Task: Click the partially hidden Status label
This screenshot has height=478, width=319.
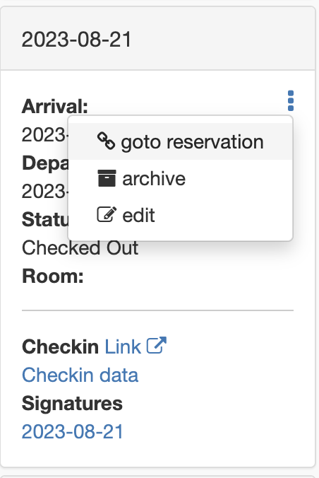Action: [45, 219]
